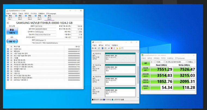Run the SEQ128K Q32T1 test button
Image resolution: width=207 pixels, height=110 pixels.
pos(146,75)
